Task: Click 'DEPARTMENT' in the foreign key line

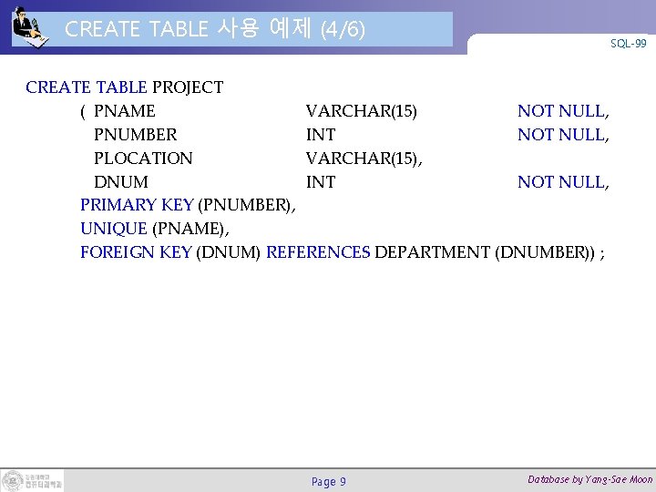Action: [x=432, y=252]
